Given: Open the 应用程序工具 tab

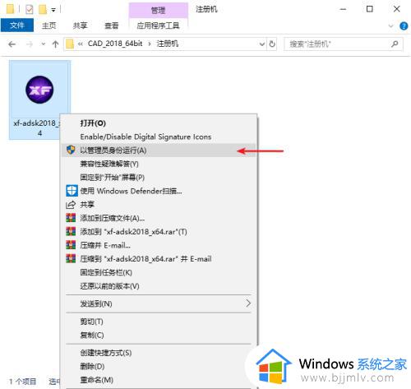Looking at the screenshot, I should tap(158, 25).
